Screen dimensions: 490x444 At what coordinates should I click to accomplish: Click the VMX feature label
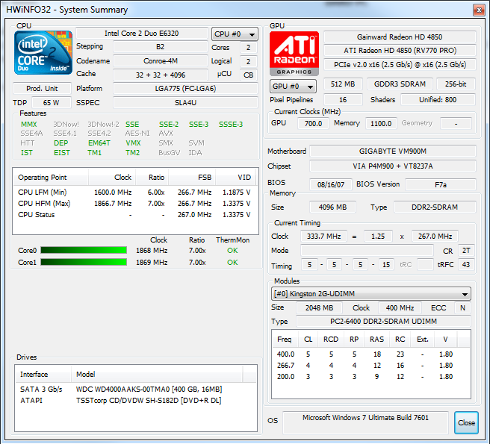click(133, 143)
